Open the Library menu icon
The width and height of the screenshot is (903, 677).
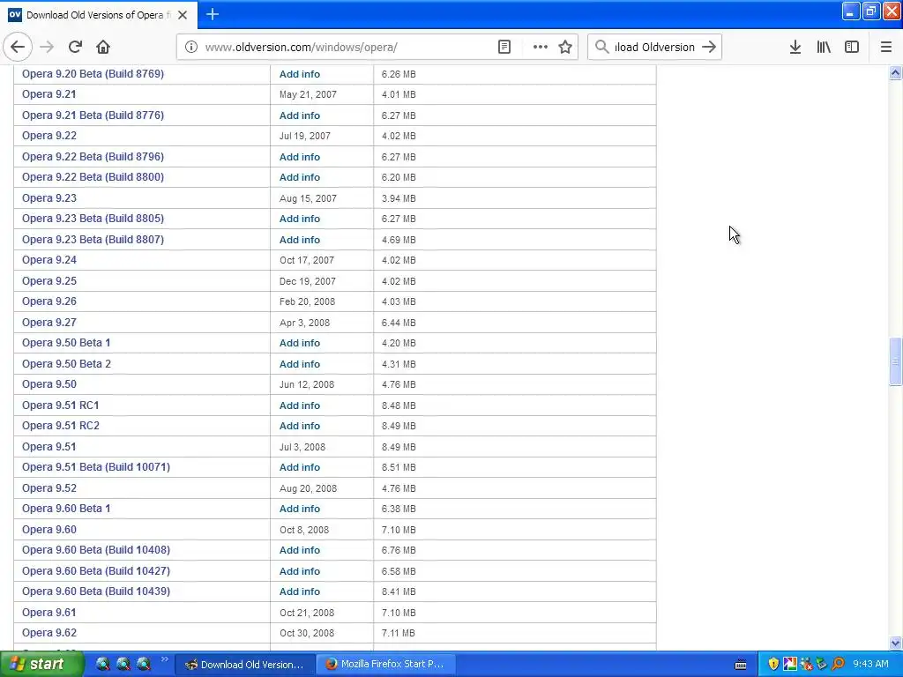point(824,48)
